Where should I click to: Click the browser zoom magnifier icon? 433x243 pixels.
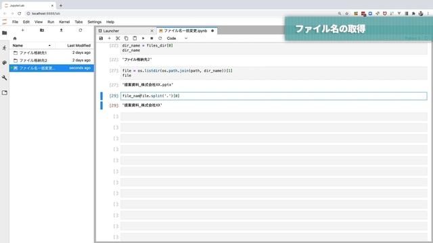[x=340, y=13]
